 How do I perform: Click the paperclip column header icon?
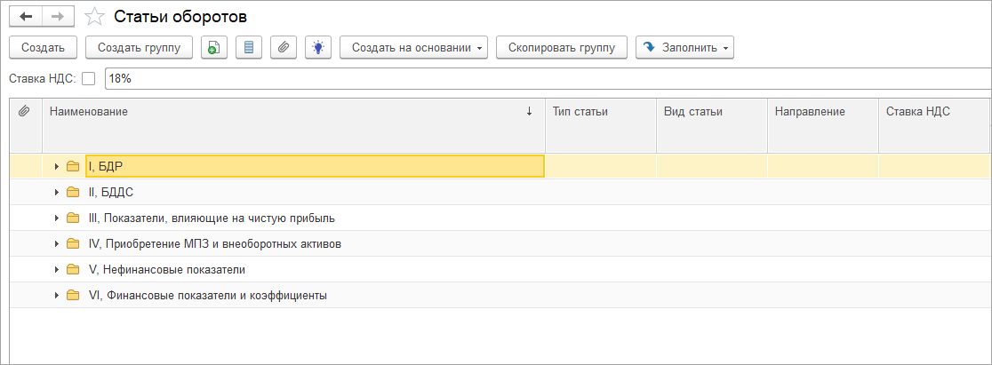25,111
